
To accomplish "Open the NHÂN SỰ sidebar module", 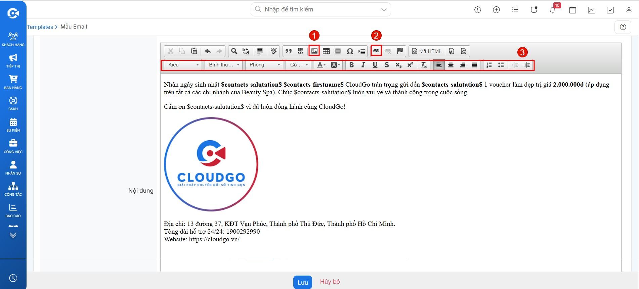I will (x=13, y=168).
